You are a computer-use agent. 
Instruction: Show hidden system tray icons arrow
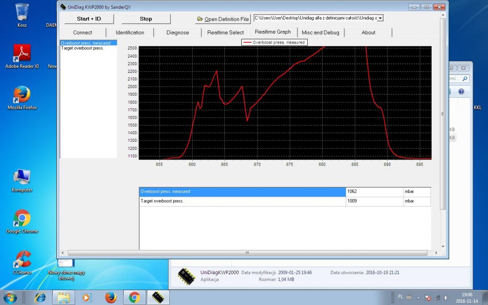click(418, 298)
